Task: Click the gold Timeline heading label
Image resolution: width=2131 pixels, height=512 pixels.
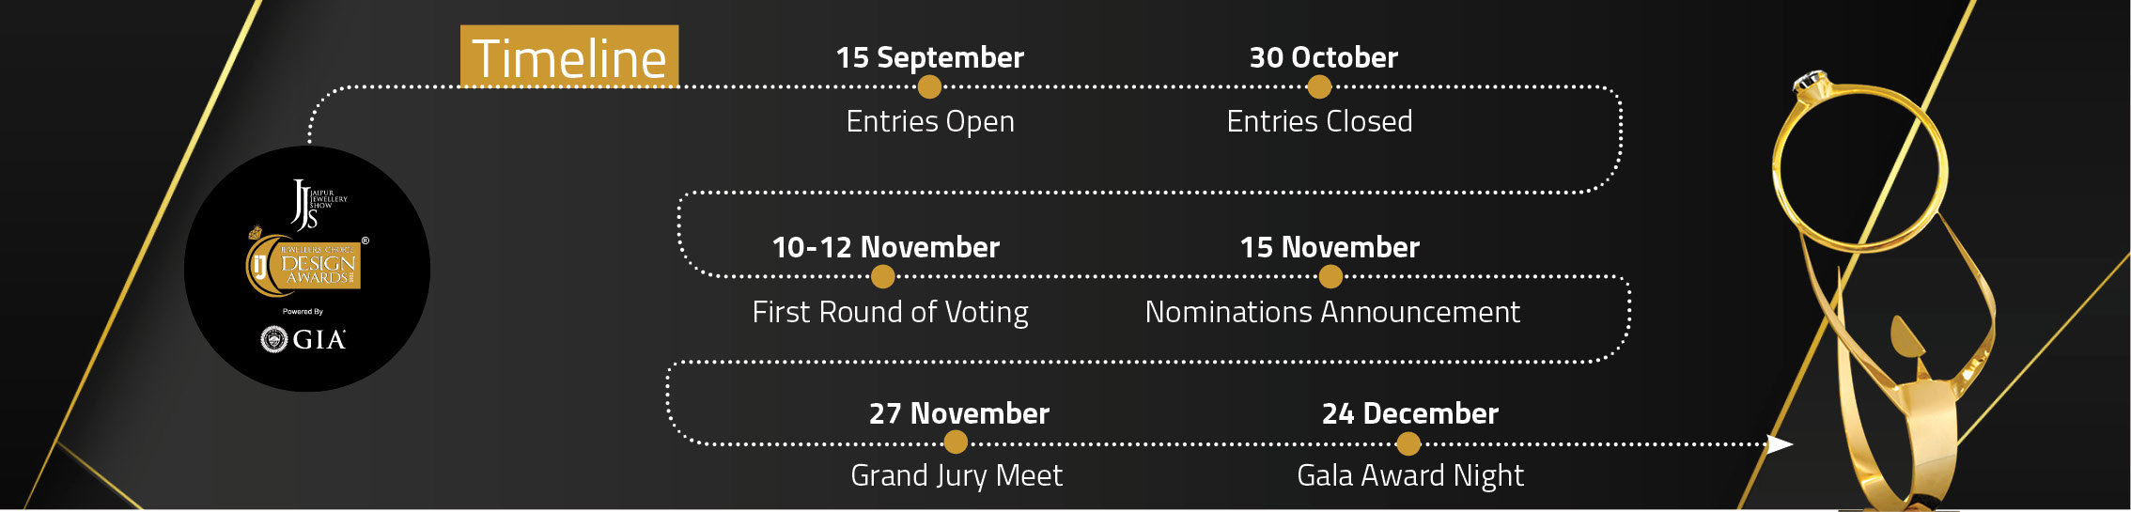Action: coord(569,56)
